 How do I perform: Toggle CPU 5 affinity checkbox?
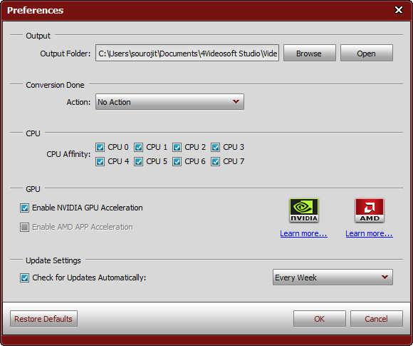138,161
